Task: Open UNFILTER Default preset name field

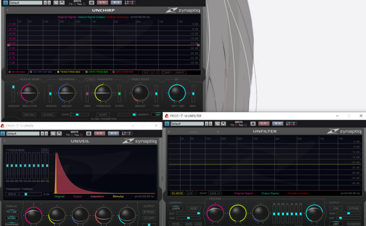Action: click(187, 124)
